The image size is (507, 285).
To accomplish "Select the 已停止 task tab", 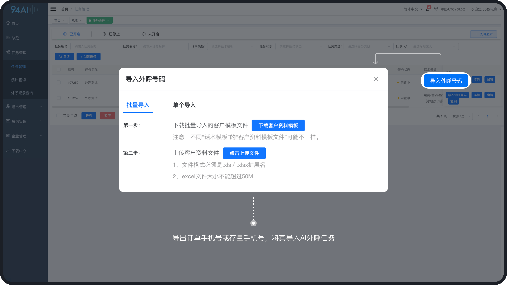I will point(111,34).
